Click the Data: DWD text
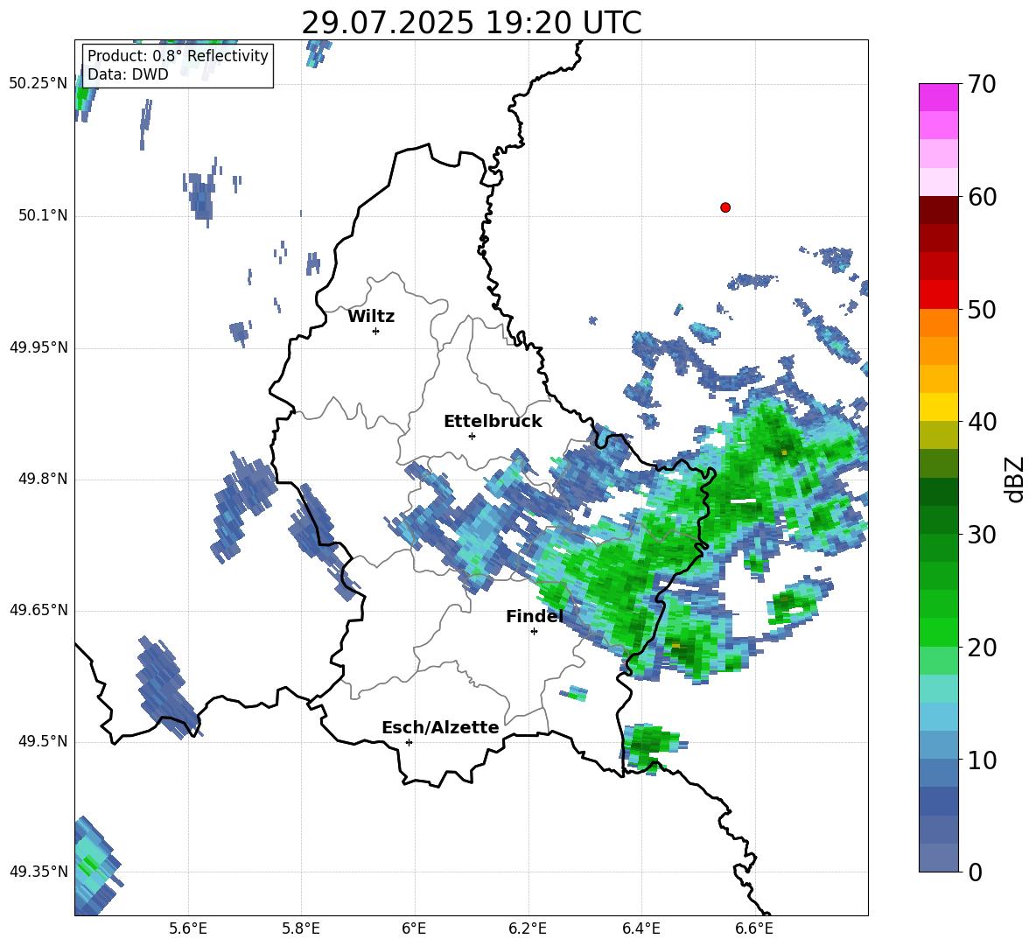 click(128, 74)
